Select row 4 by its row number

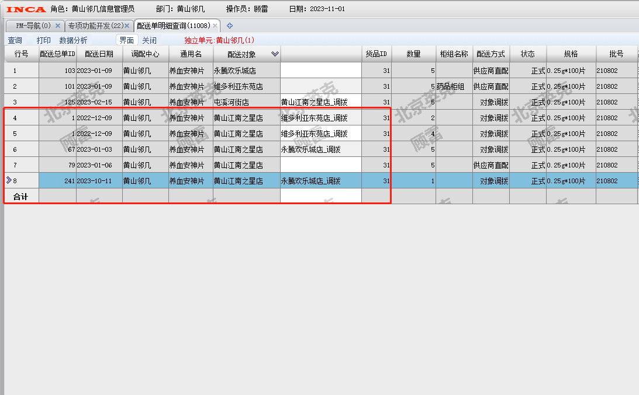tap(21, 118)
